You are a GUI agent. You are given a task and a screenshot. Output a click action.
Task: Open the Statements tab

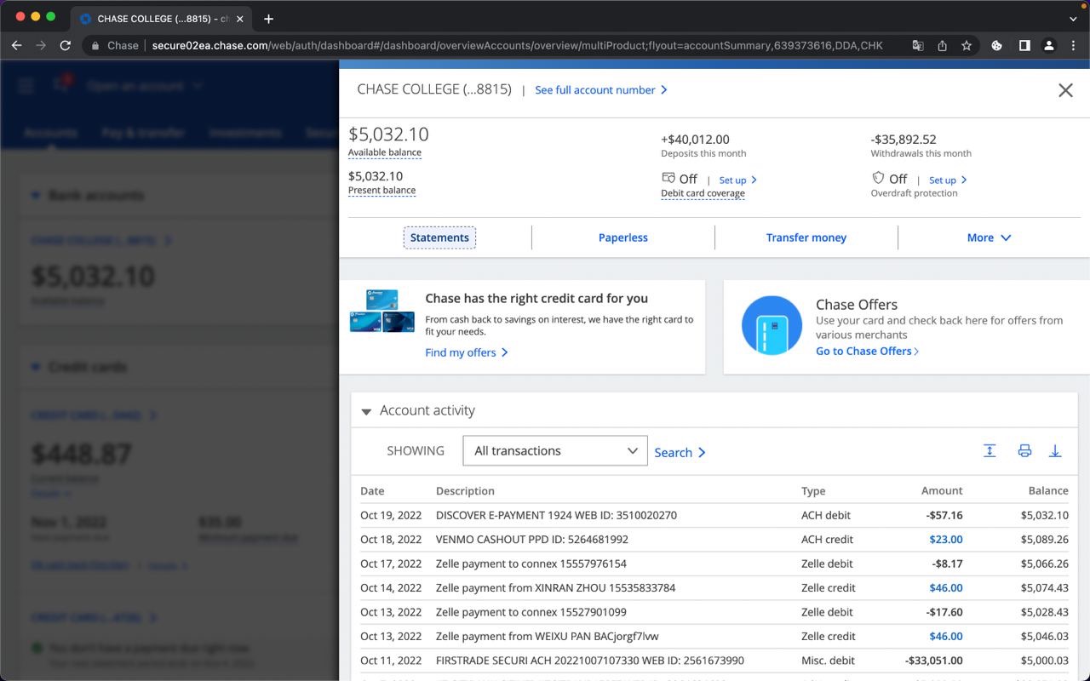pos(439,237)
